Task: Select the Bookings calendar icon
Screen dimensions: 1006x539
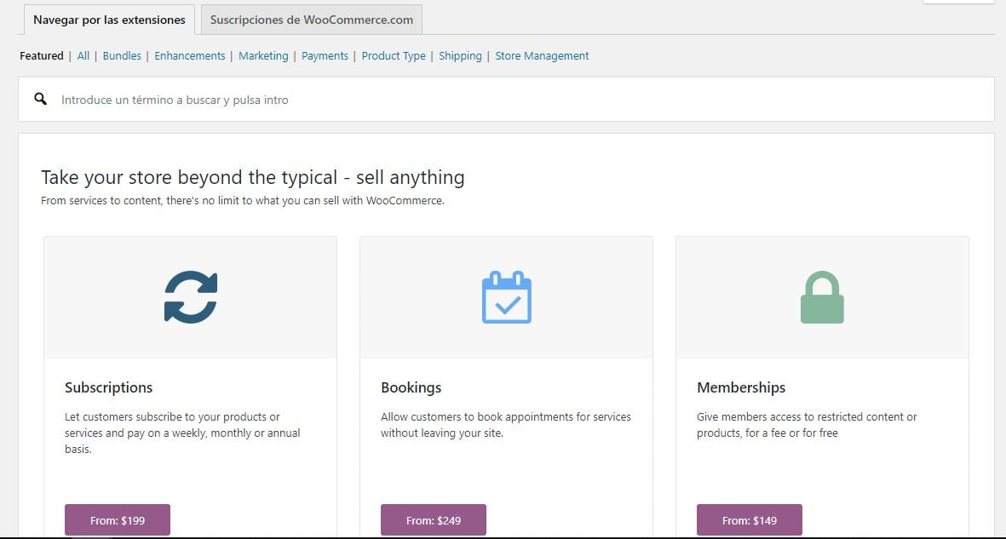Action: tap(506, 296)
